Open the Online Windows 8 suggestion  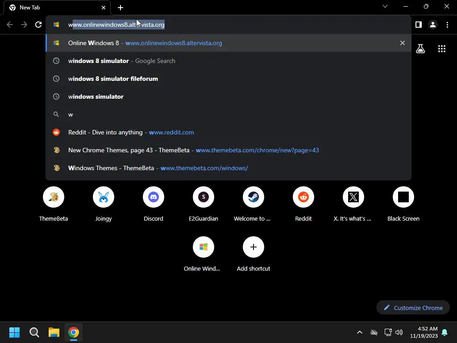click(x=228, y=43)
